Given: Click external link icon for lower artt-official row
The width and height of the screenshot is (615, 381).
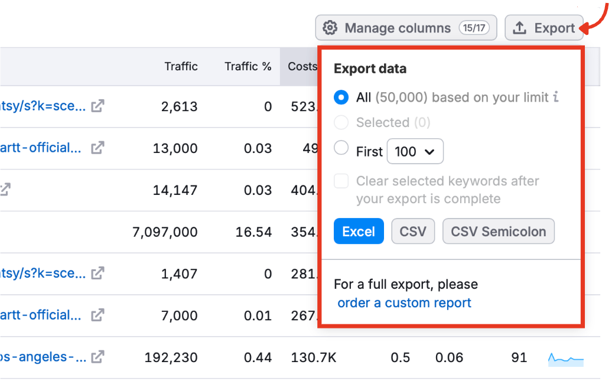Looking at the screenshot, I should click(x=96, y=315).
